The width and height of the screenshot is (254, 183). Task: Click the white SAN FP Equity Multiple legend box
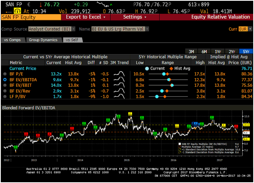(x=179, y=144)
